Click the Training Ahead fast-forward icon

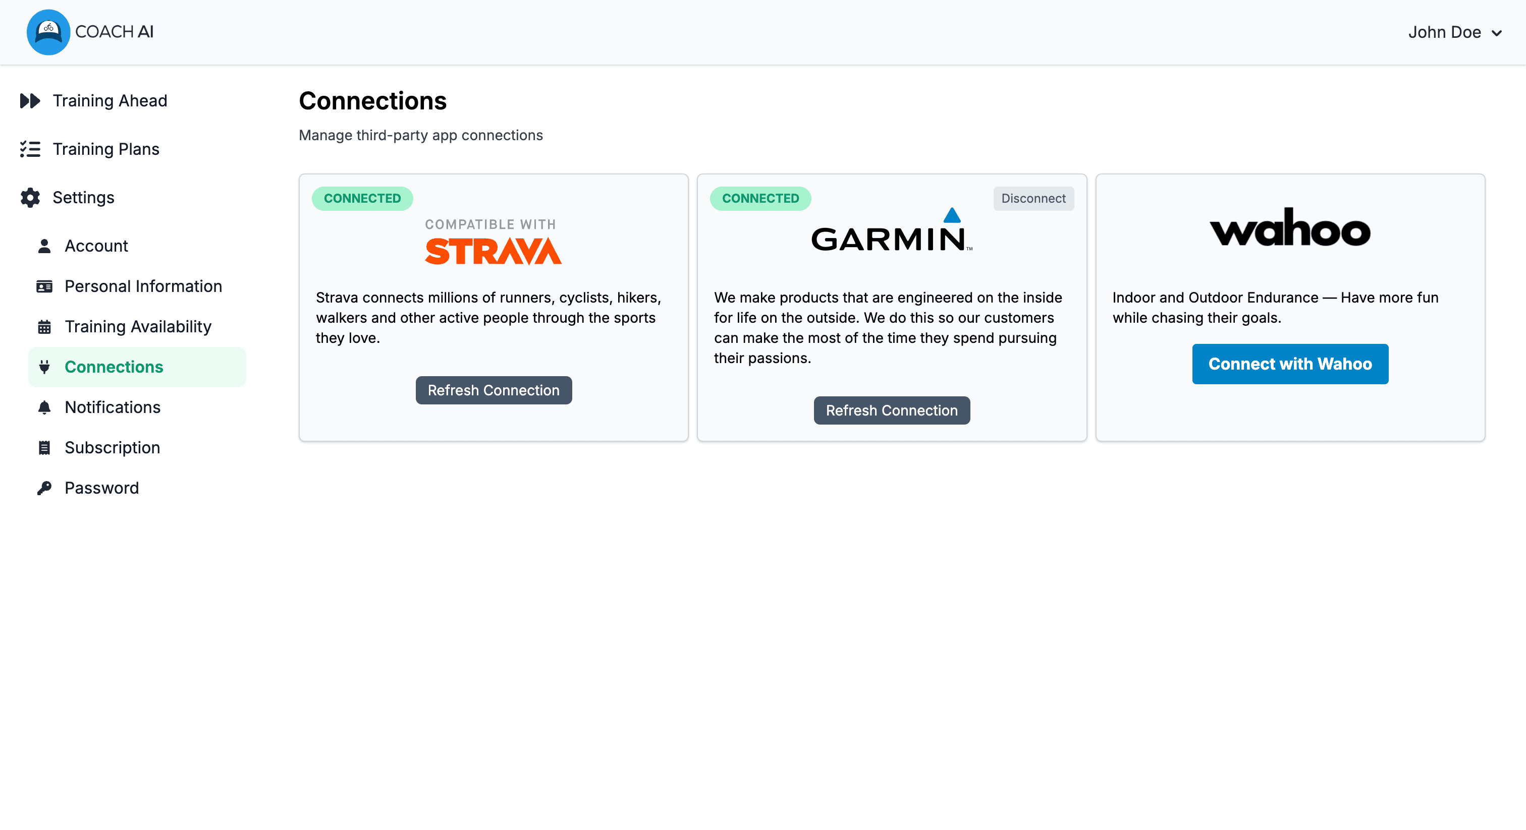point(30,101)
